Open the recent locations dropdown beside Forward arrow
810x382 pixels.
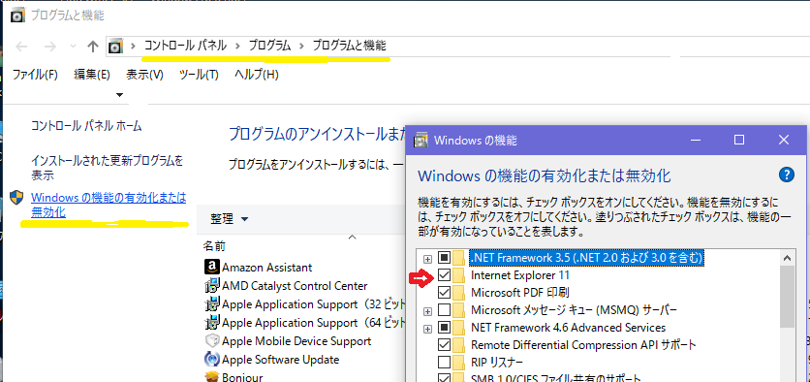(73, 47)
